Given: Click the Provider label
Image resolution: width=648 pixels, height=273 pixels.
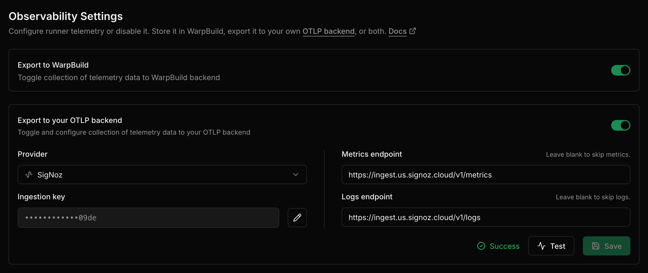Looking at the screenshot, I should pyautogui.click(x=33, y=154).
